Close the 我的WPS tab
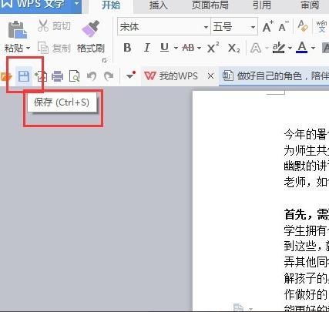329x312 pixels. [x=210, y=76]
